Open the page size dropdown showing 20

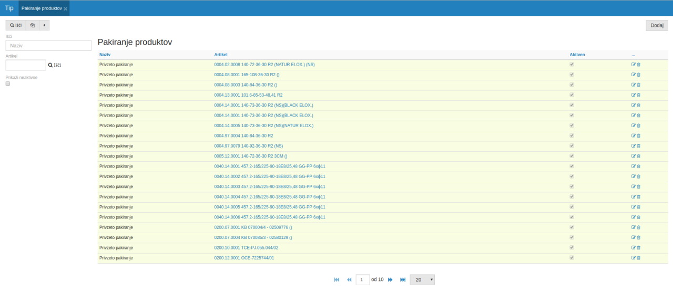tap(422, 280)
